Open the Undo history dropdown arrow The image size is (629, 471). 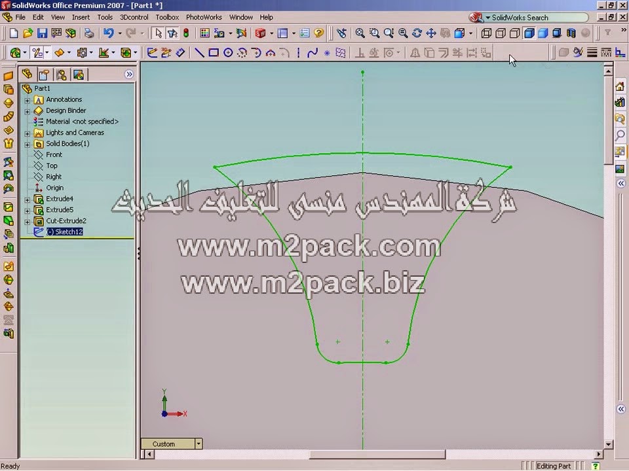click(119, 33)
